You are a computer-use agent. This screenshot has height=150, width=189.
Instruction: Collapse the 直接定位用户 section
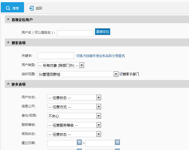click(8, 20)
